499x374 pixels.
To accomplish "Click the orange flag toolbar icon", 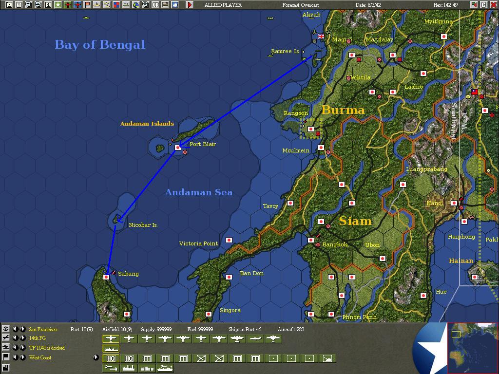I will coord(87,5).
